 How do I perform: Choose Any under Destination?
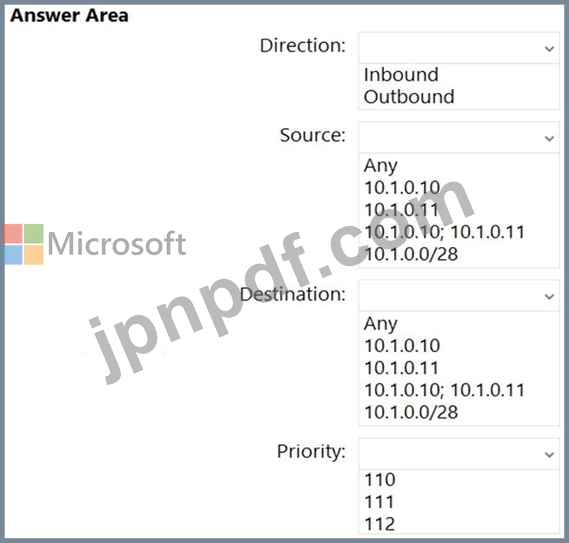pos(380,323)
